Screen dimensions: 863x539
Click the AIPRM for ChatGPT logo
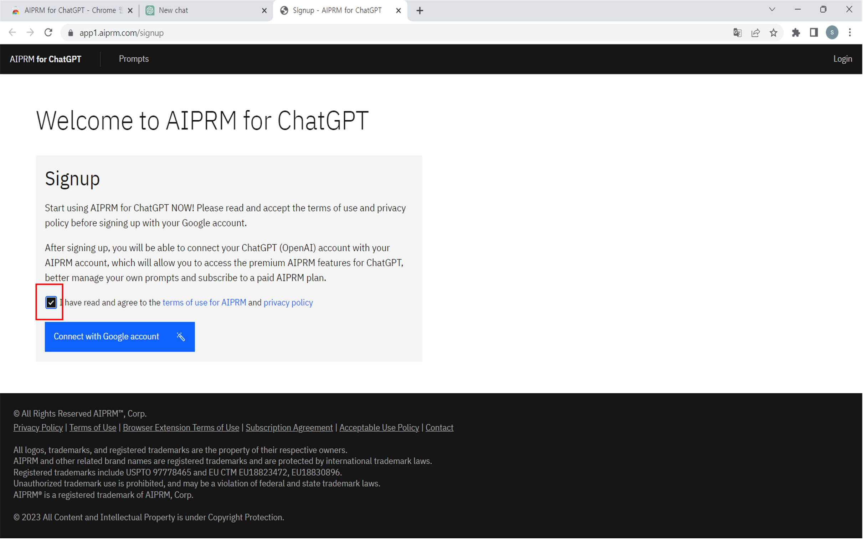pyautogui.click(x=45, y=59)
